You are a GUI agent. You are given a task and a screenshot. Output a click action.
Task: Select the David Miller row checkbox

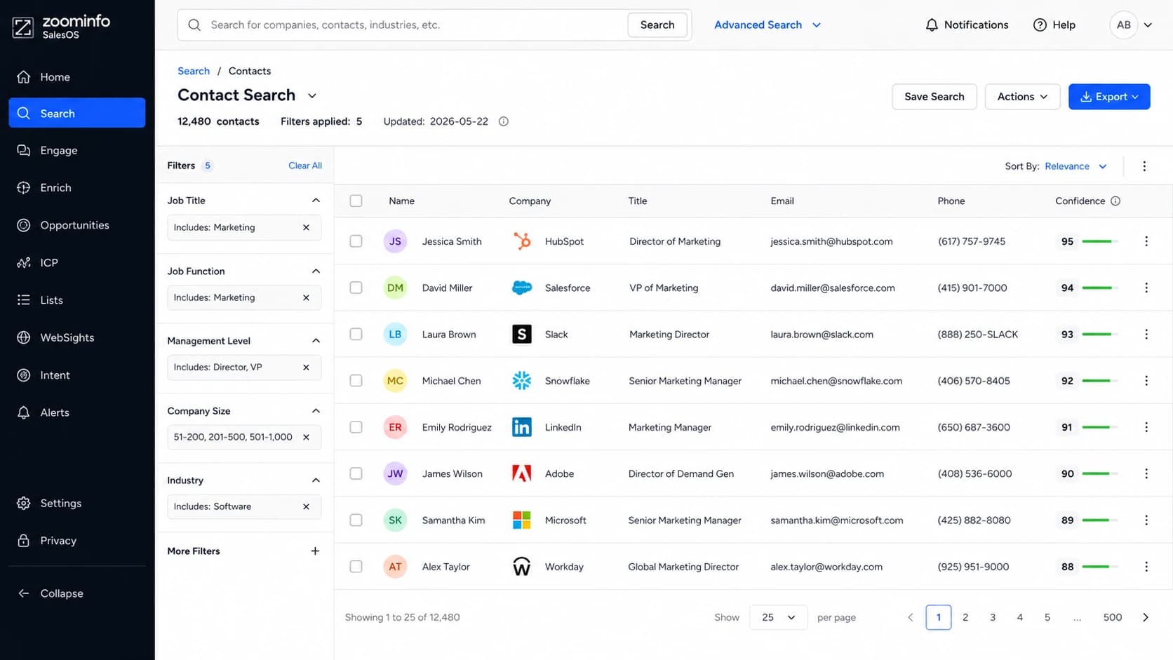point(356,288)
